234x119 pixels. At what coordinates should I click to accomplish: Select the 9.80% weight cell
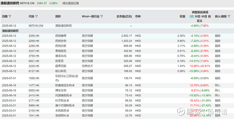coord(181,41)
